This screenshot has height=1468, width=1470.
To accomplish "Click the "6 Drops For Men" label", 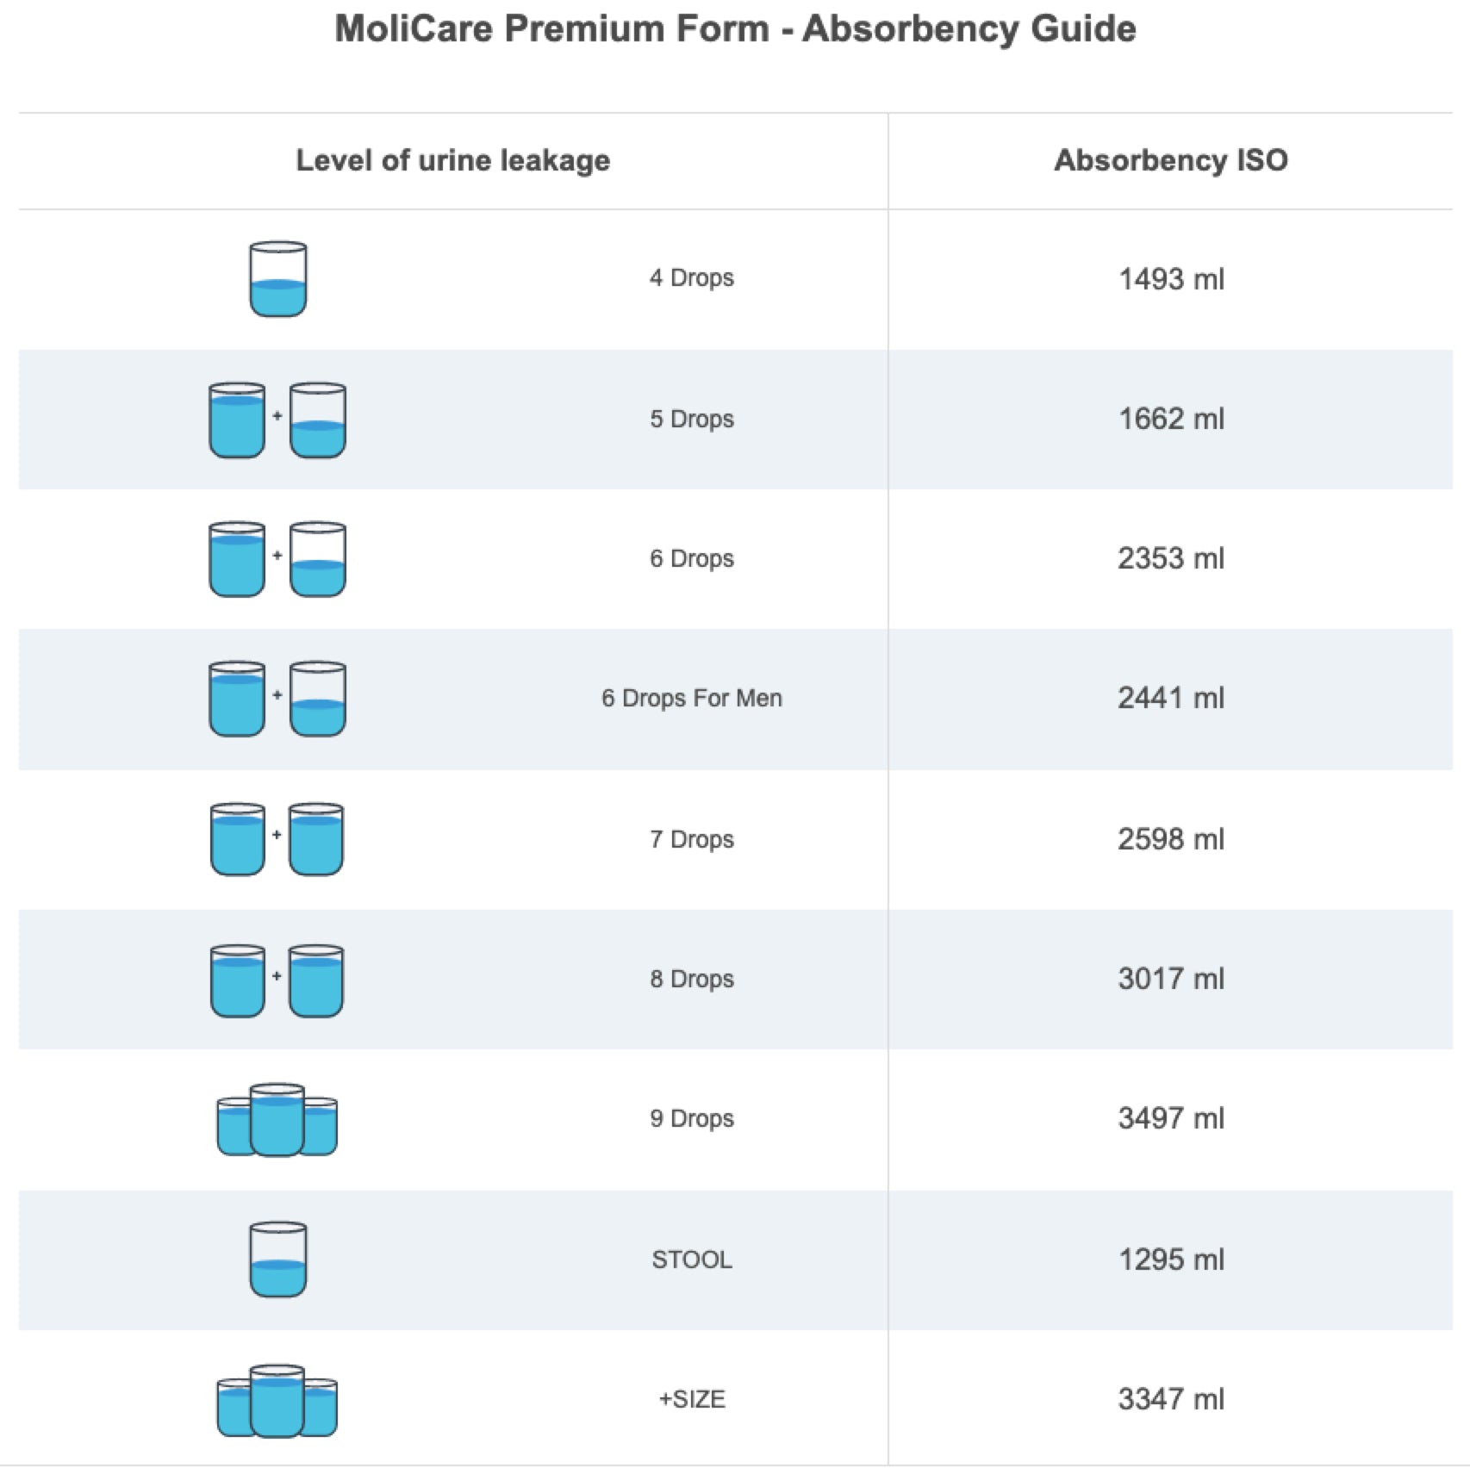I will 692,698.
